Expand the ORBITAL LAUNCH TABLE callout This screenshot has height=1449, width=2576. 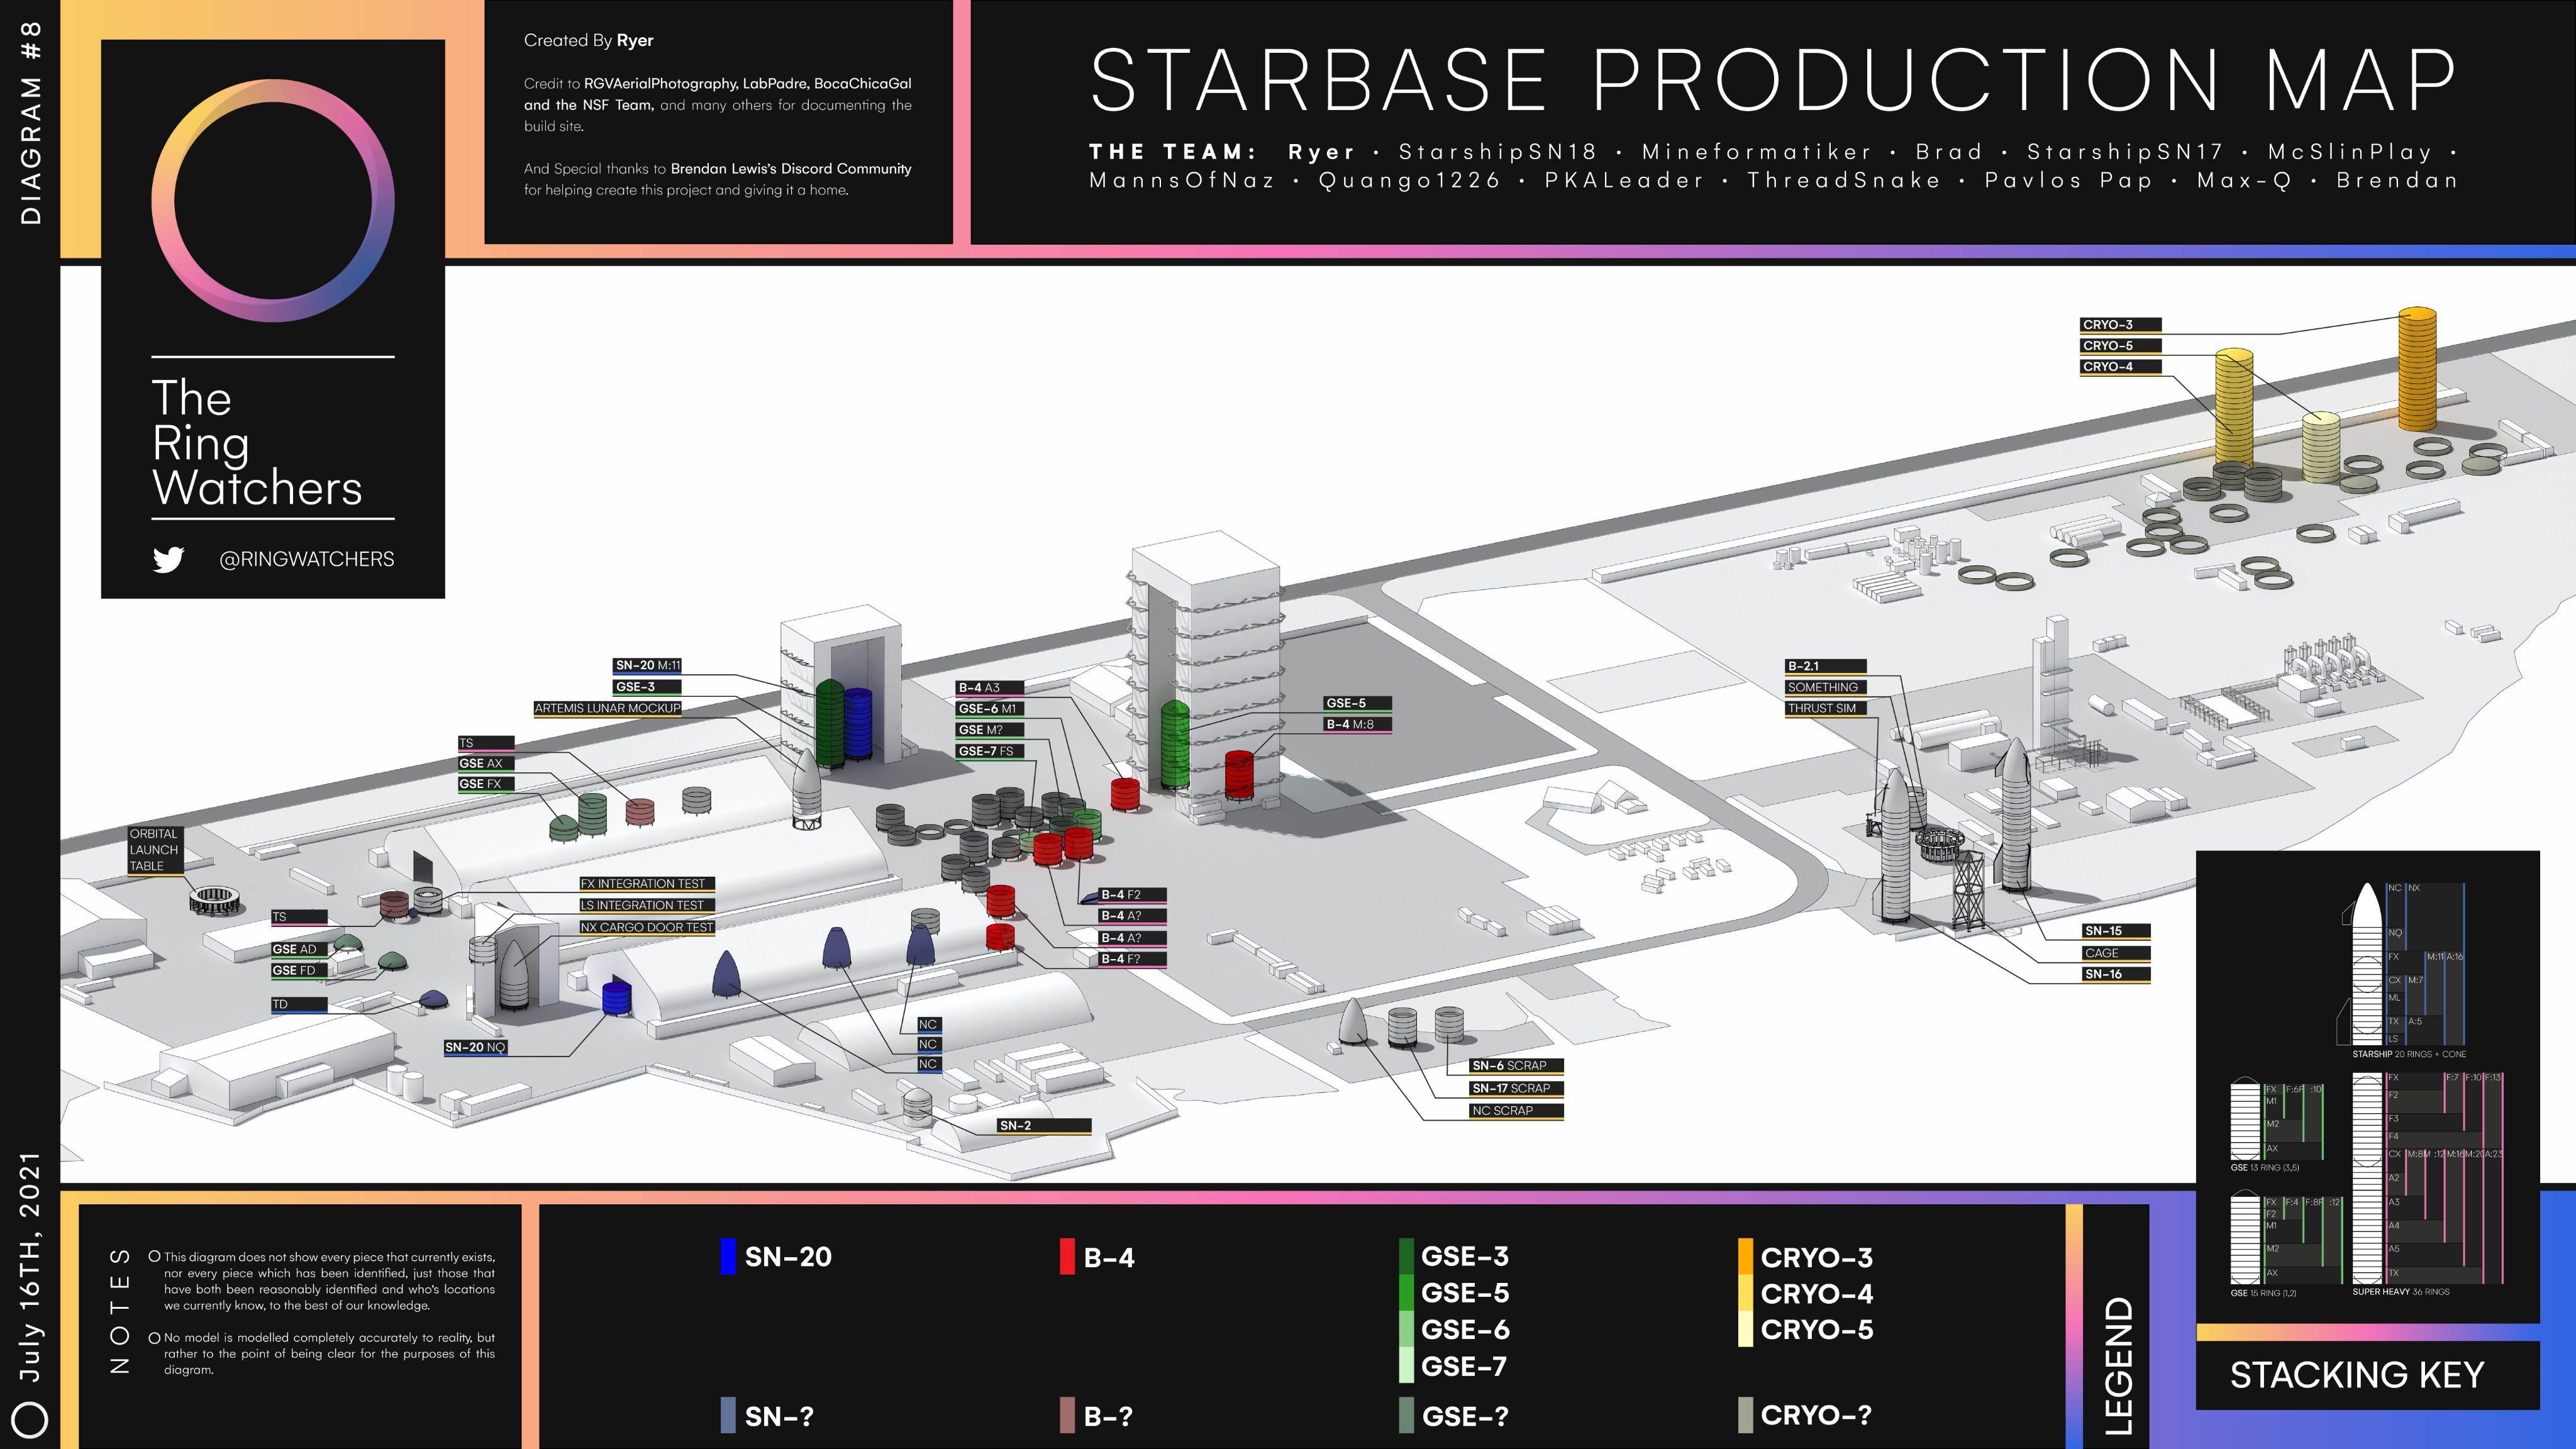[x=155, y=849]
